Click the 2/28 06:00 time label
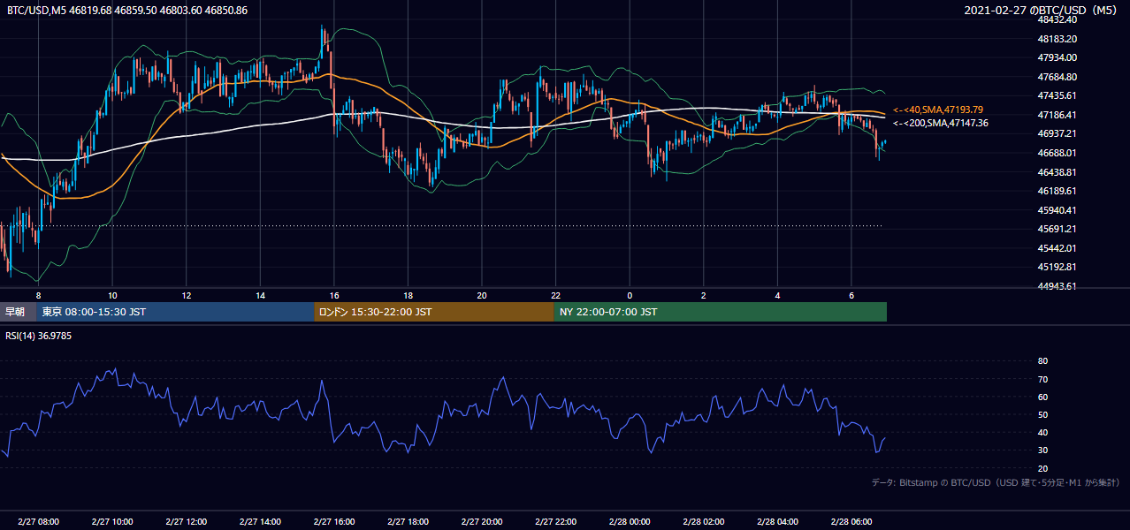 [x=851, y=522]
